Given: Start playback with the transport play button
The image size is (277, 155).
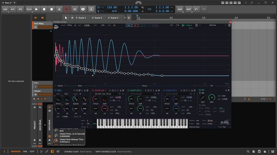Looking at the screenshot, I should [36, 9].
